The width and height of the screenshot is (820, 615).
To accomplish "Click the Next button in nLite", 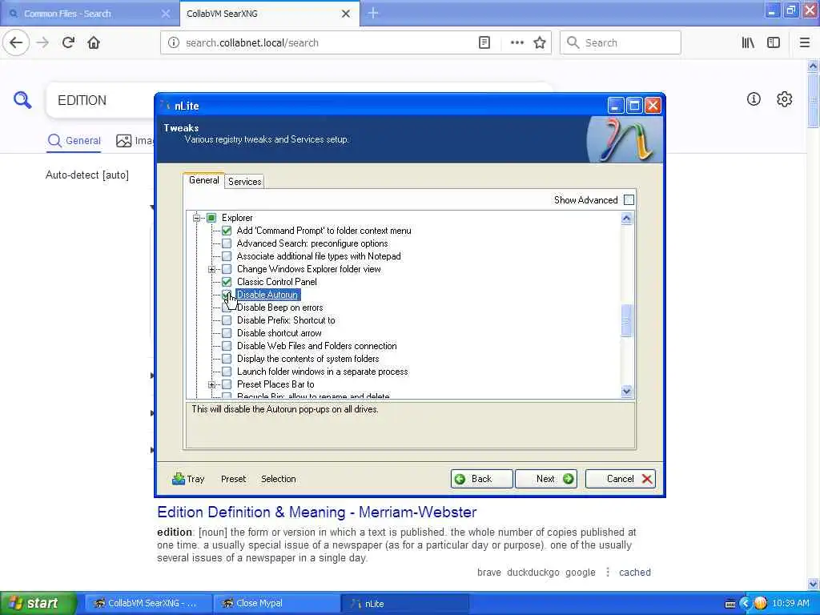I will [546, 479].
